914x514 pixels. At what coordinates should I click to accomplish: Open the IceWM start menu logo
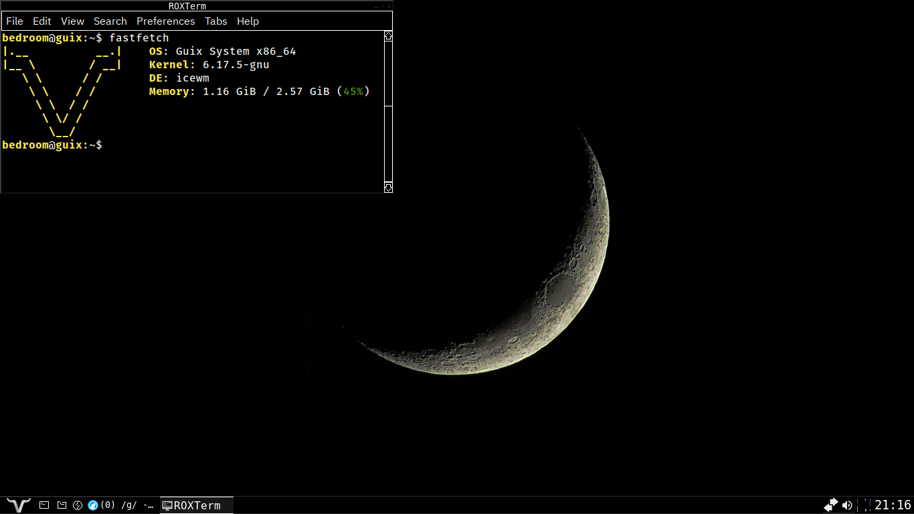(18, 505)
